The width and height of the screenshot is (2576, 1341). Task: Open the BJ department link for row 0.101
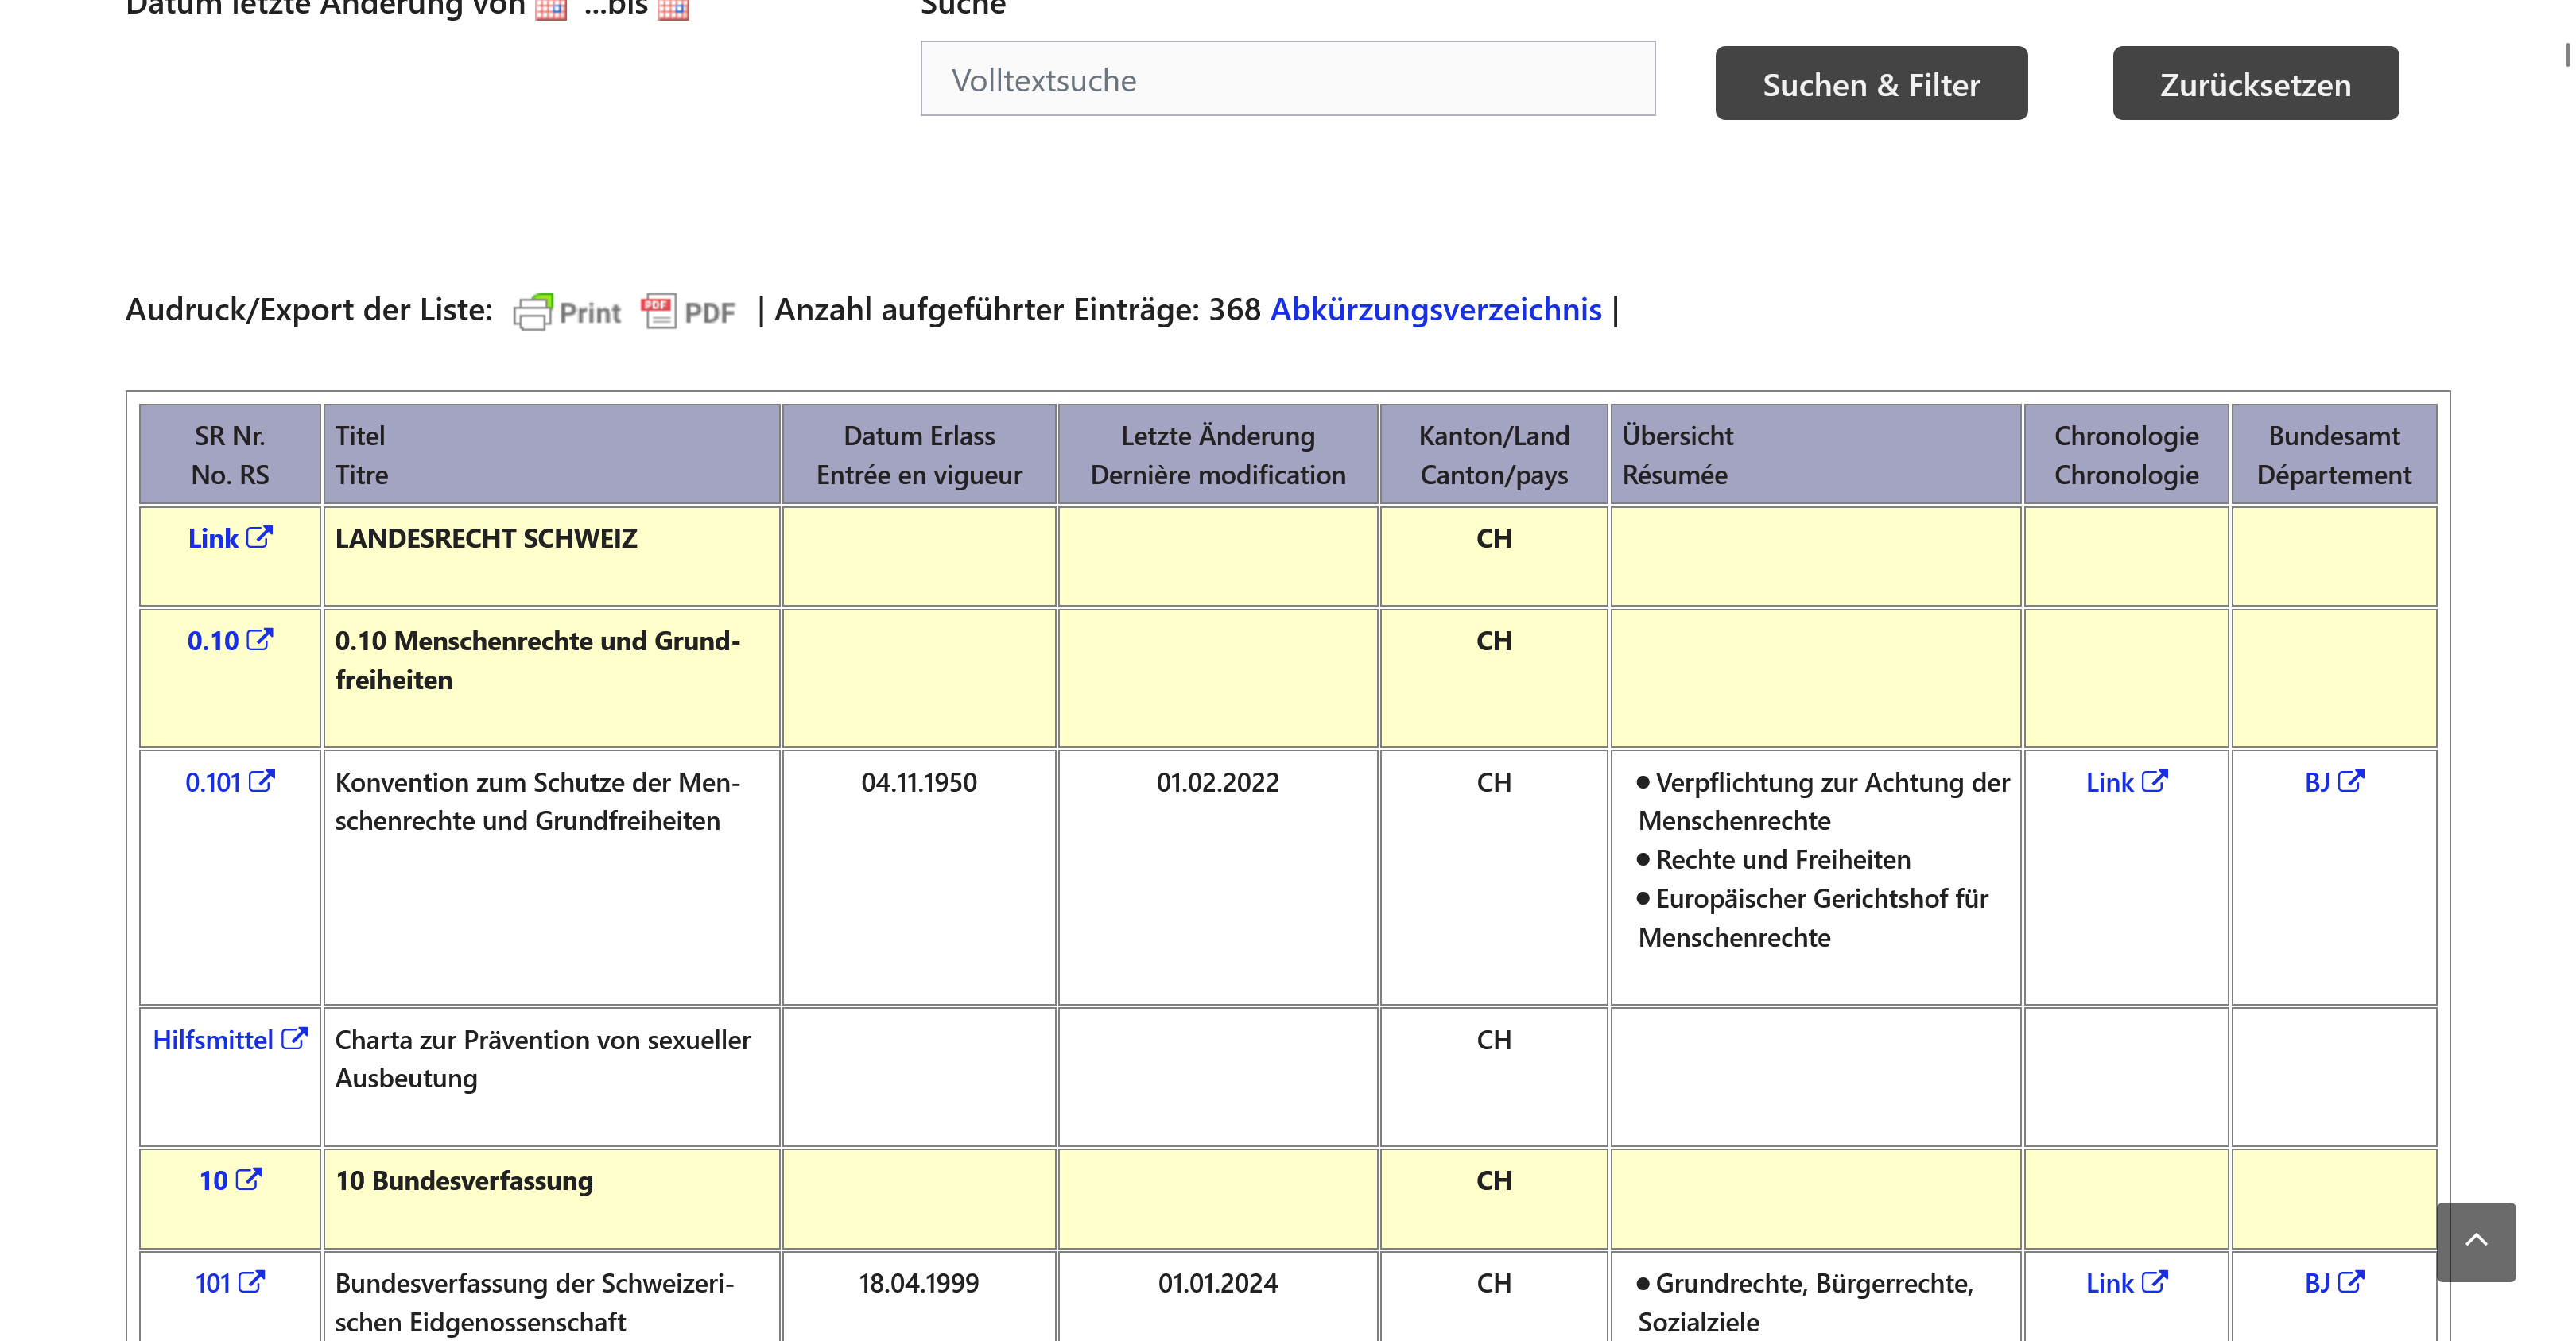[2334, 783]
